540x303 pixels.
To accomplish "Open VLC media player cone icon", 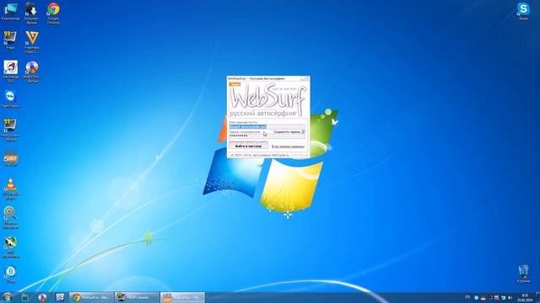I will point(11,189).
